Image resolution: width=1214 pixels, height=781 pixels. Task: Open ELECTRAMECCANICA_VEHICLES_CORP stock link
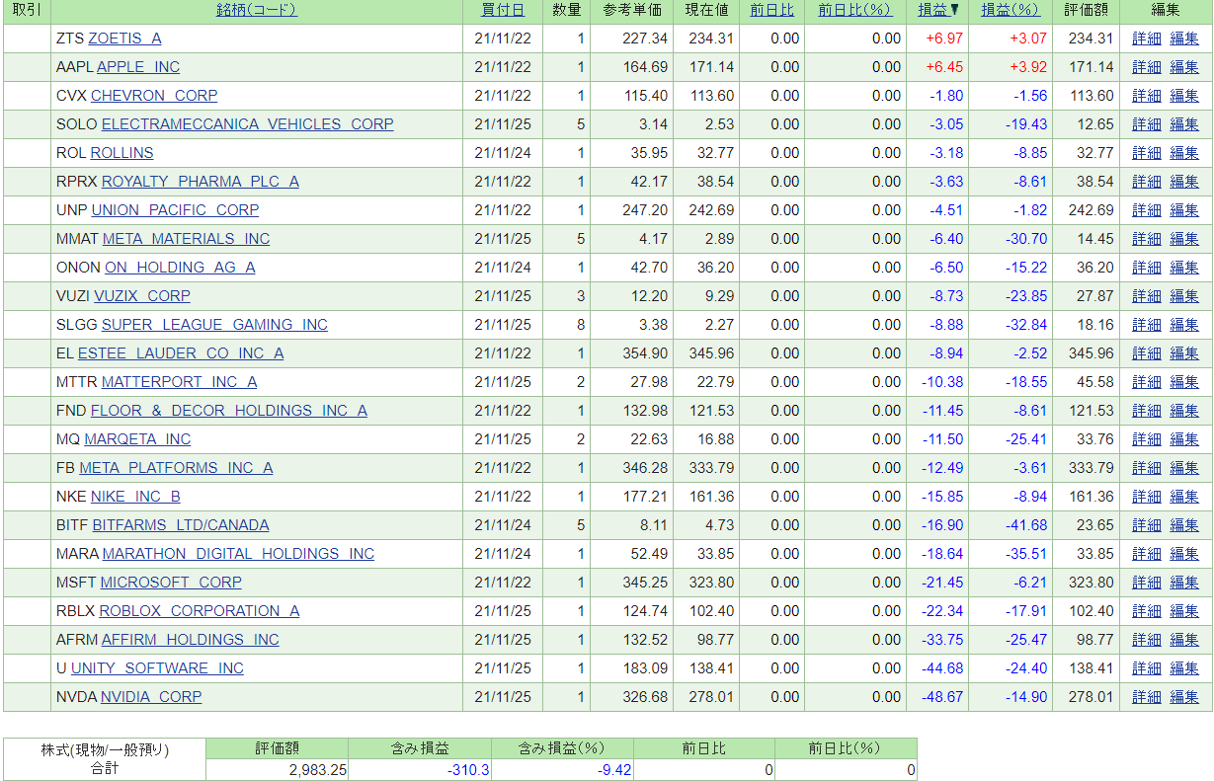248,124
